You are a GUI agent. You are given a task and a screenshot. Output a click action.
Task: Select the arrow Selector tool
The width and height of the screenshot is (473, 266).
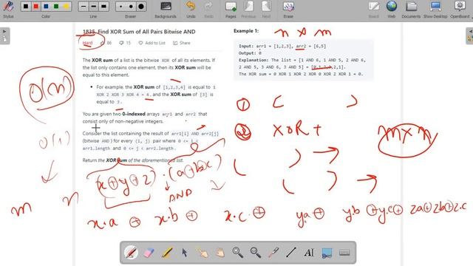pos(185,253)
